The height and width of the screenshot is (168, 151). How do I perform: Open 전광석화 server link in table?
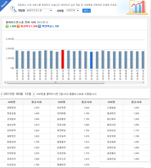tap(61, 125)
